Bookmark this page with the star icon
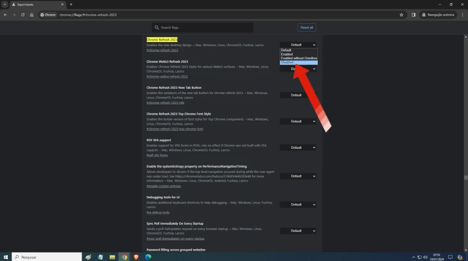This screenshot has height=261, width=468. pyautogui.click(x=401, y=15)
